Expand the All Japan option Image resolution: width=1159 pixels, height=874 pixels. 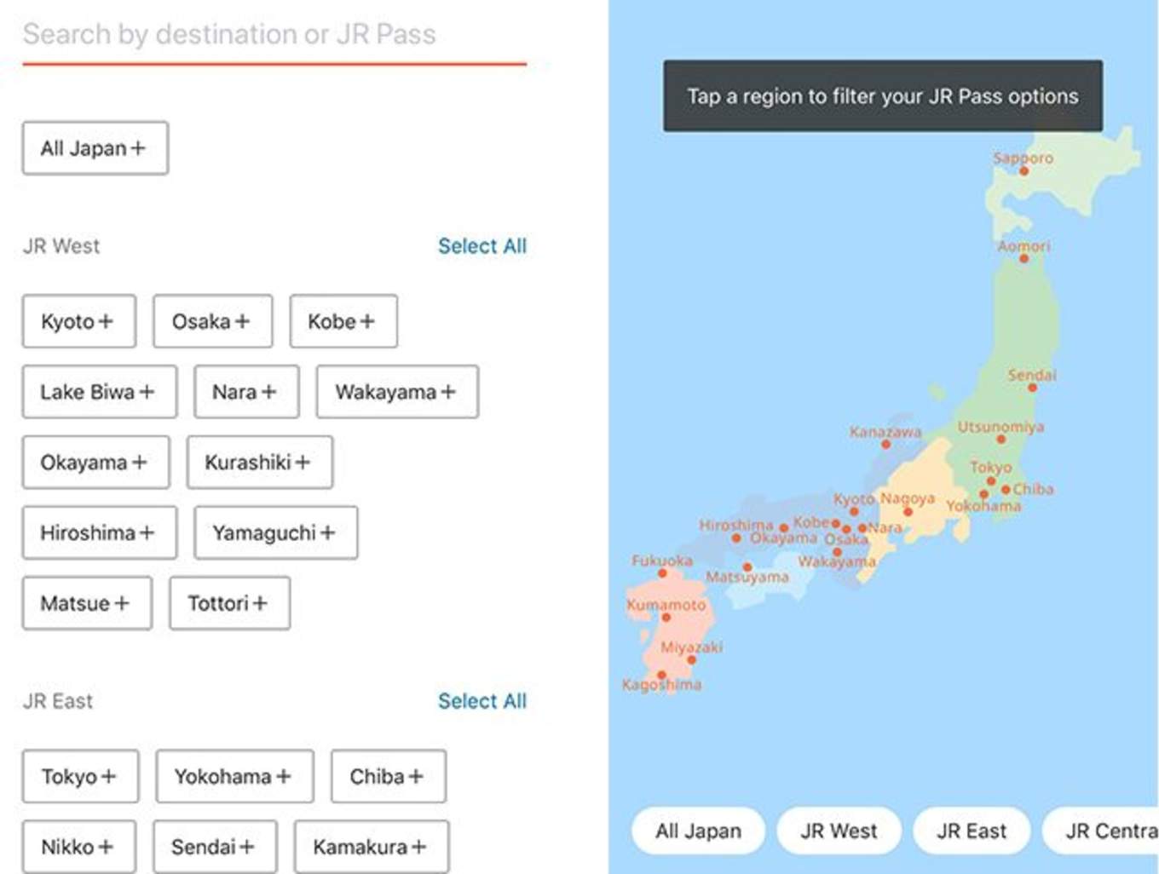point(94,147)
